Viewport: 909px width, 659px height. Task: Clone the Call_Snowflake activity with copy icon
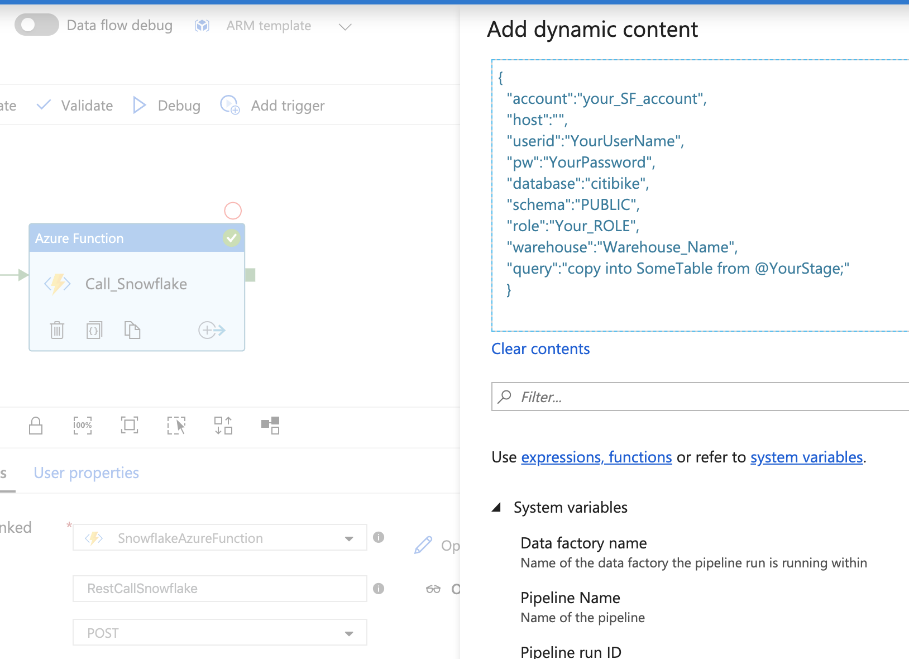[132, 330]
